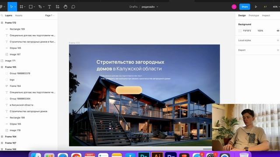Expand the Frame tool options chevron
Screen dimensions: 280x157
[24, 7]
